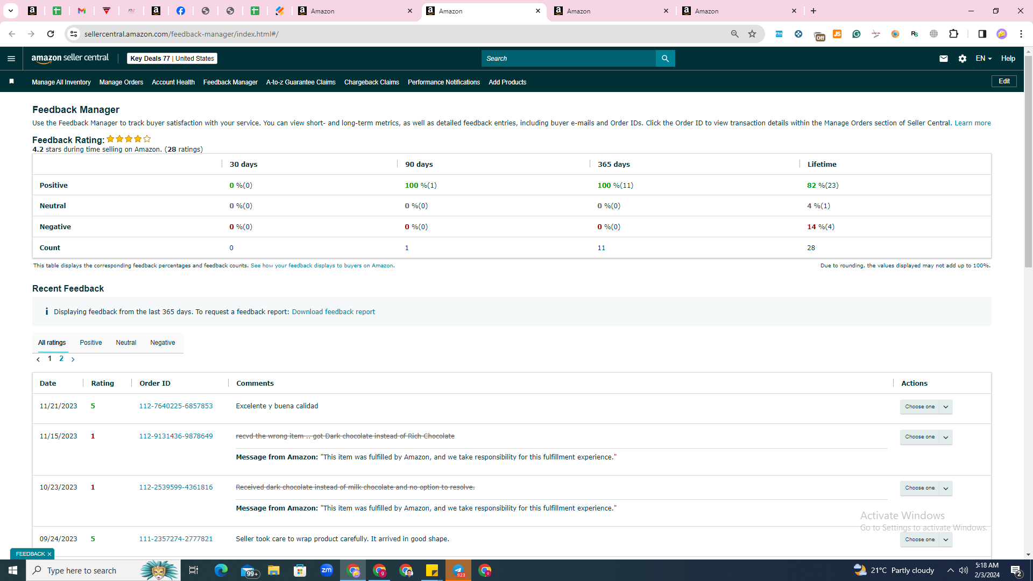
Task: Go to feedback page 2
Action: pos(61,359)
